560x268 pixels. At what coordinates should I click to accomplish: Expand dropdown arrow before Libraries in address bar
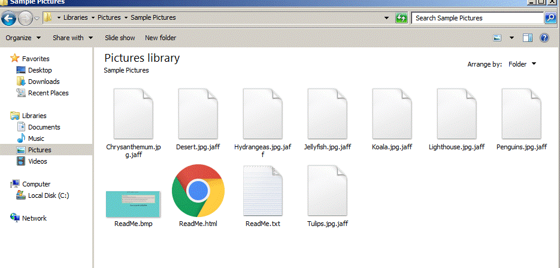[59, 17]
